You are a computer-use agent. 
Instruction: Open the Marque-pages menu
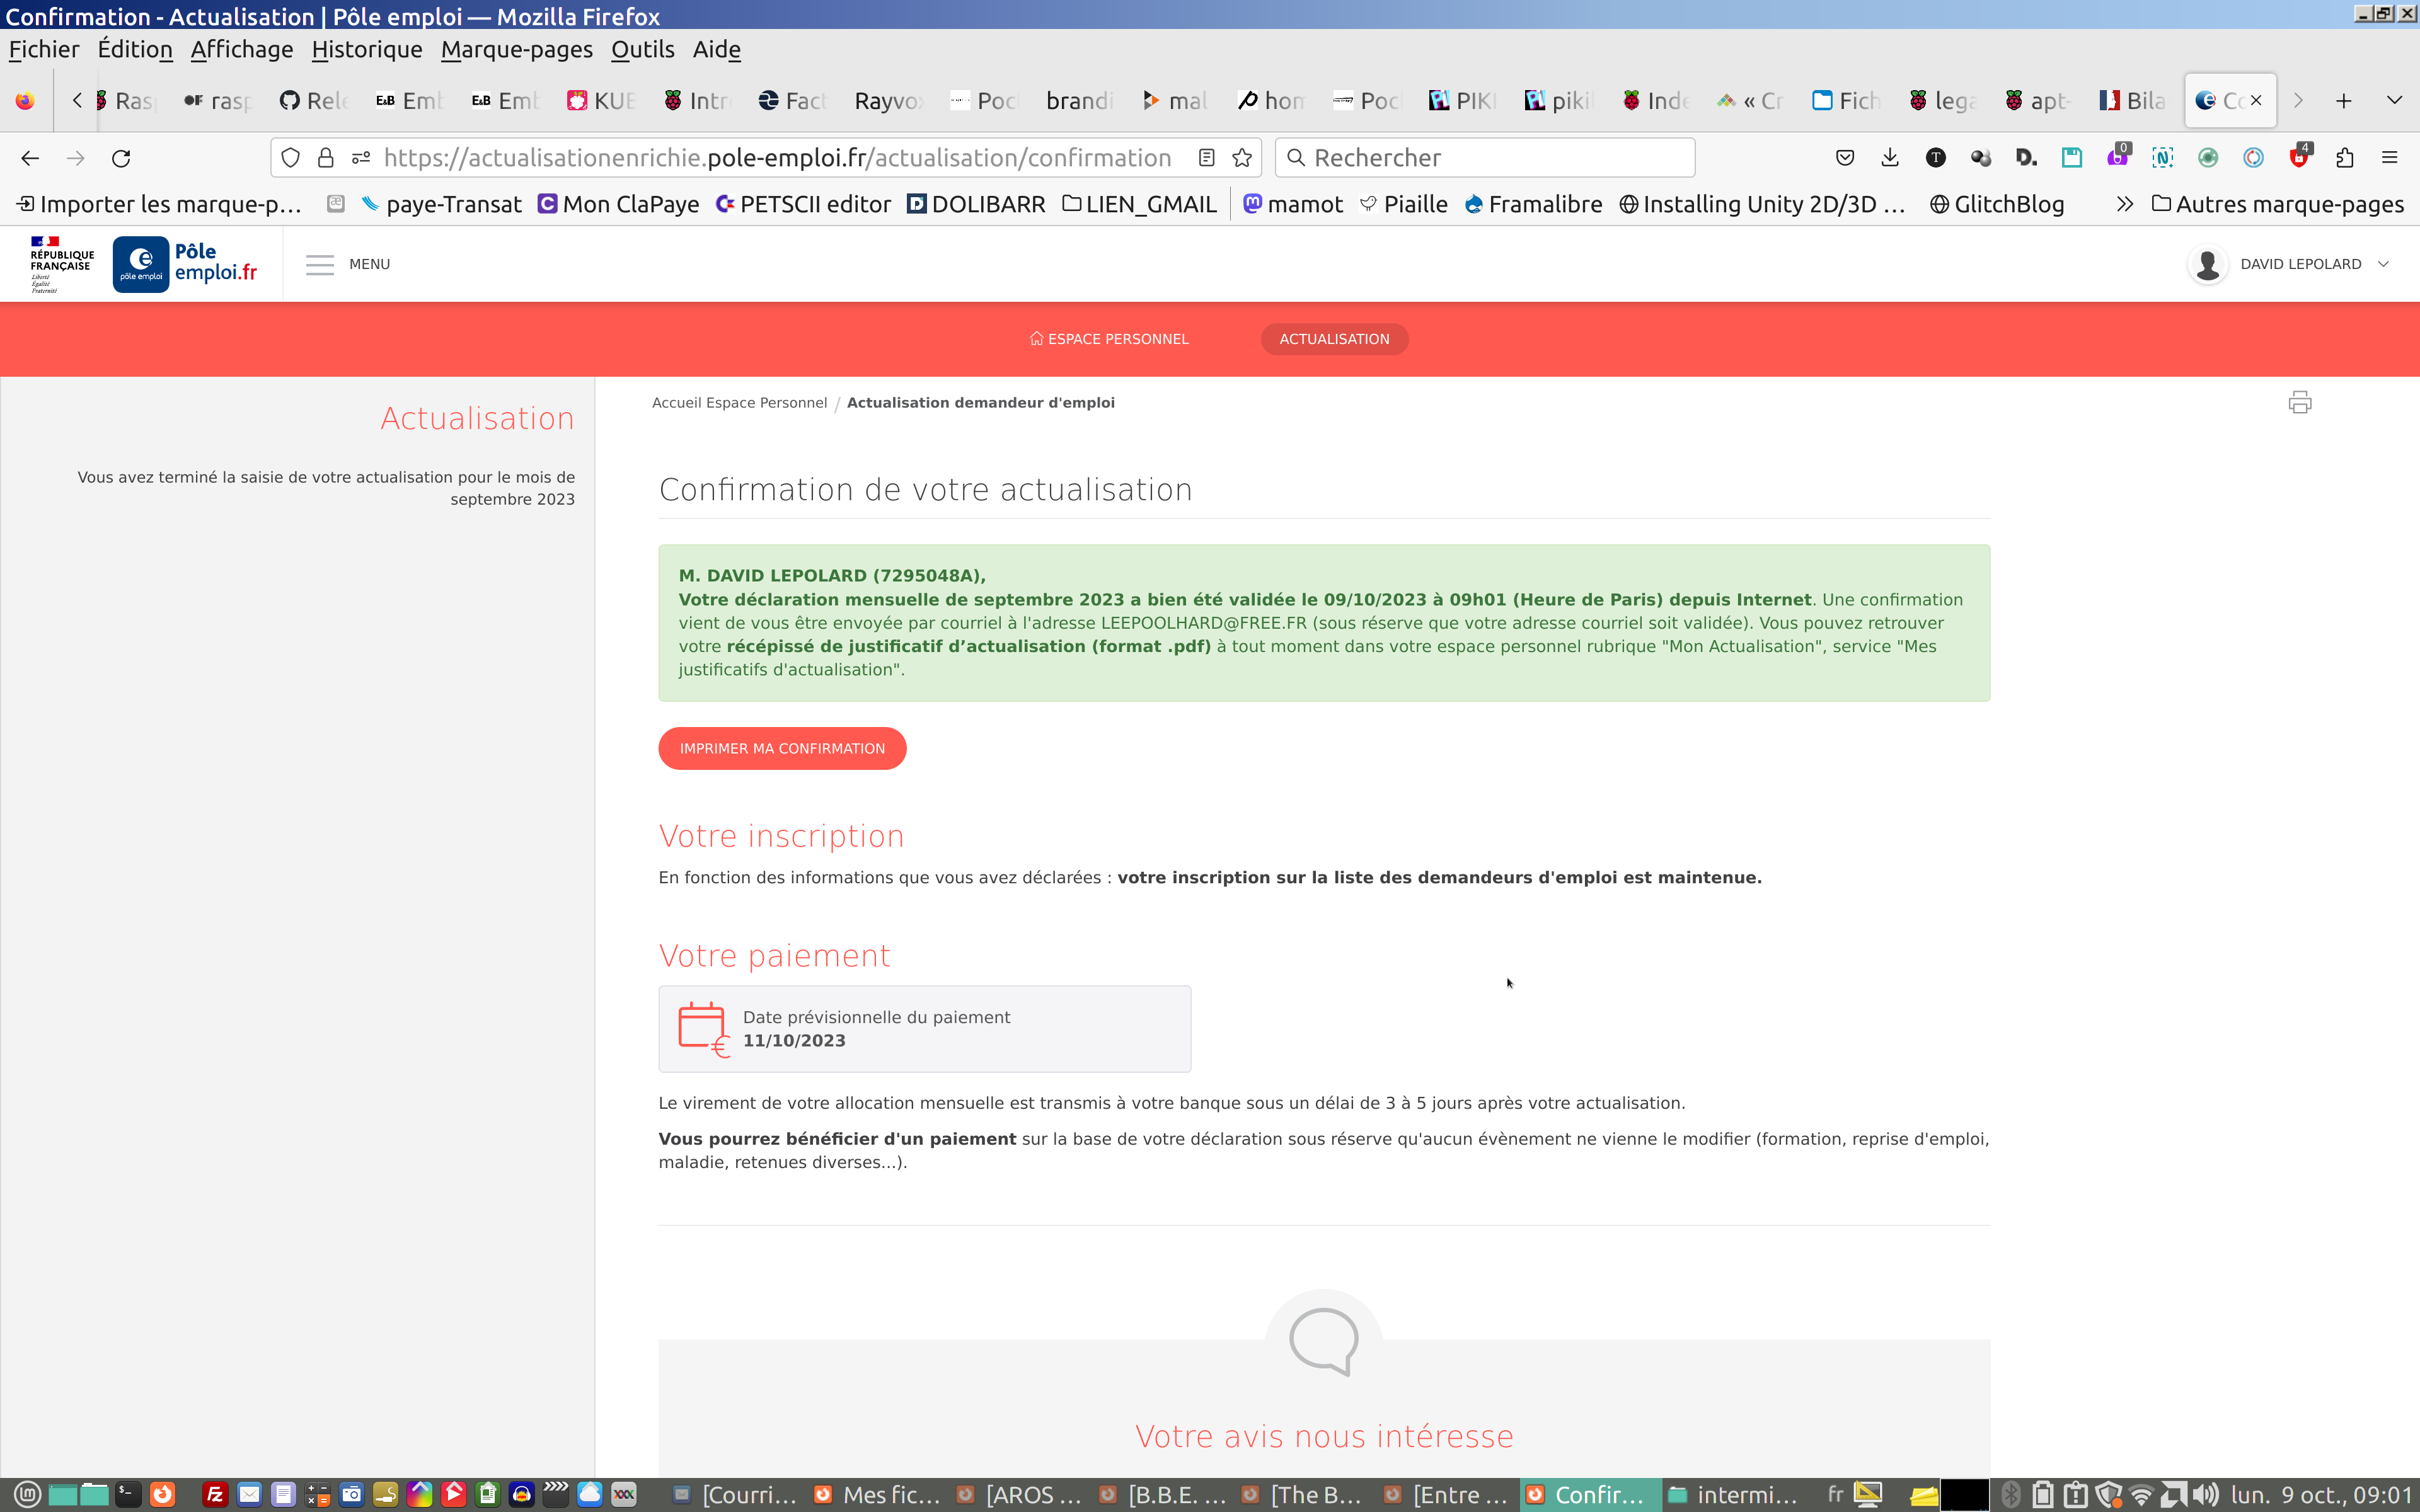point(516,49)
